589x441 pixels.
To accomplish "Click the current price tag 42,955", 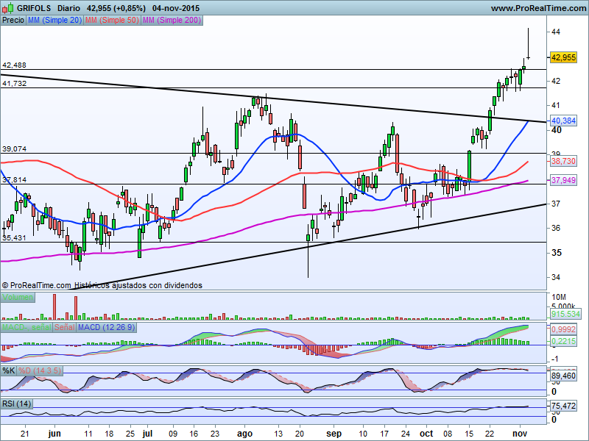I will click(563, 58).
